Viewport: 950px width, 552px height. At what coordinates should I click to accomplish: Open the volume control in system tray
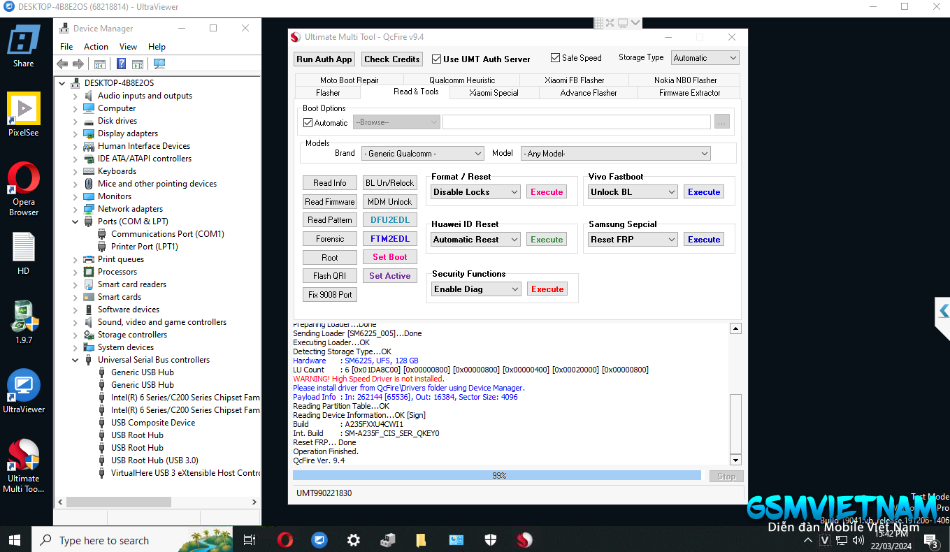pyautogui.click(x=858, y=539)
